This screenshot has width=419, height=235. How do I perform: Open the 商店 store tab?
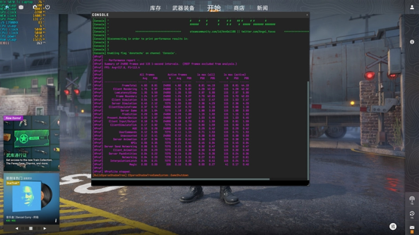(x=239, y=8)
